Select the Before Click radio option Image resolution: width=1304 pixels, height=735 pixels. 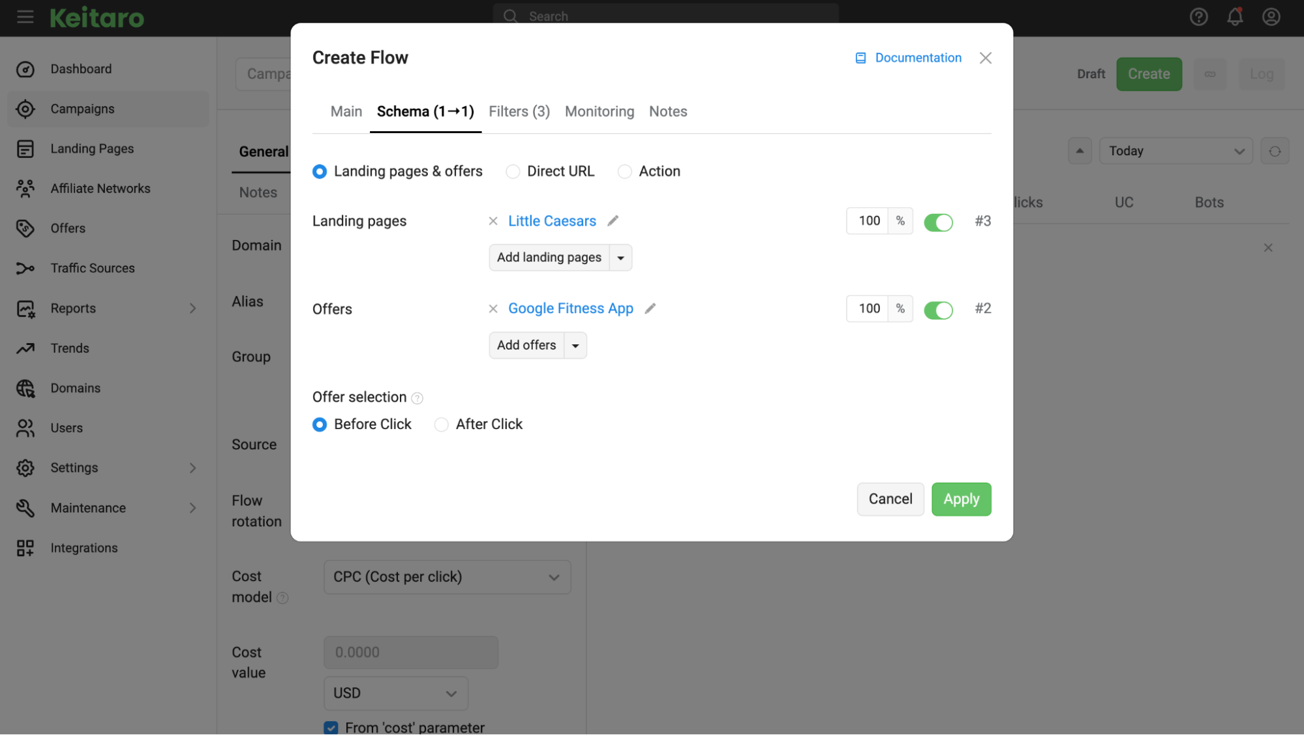tap(320, 425)
